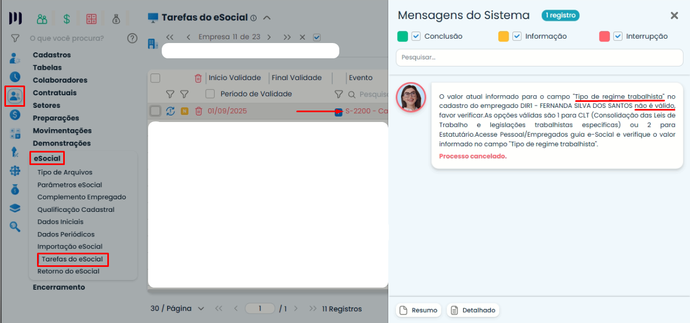Screen dimensions: 690x323
Task: Open Parâmetros eSocial menu item
Action: 70,185
